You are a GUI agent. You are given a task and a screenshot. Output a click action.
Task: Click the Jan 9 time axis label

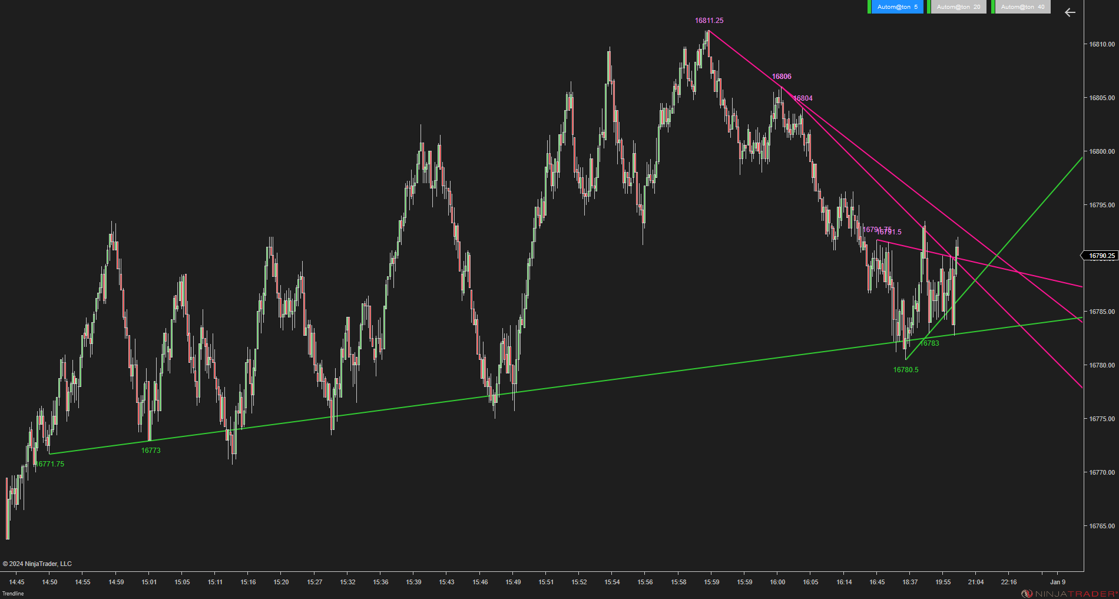pos(1057,582)
